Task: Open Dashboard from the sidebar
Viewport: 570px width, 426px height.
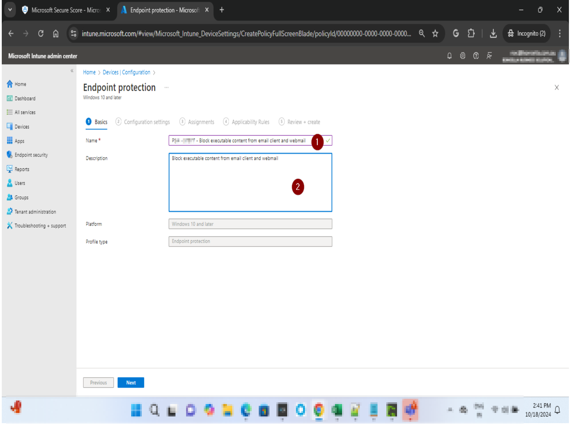Action: [x=21, y=98]
